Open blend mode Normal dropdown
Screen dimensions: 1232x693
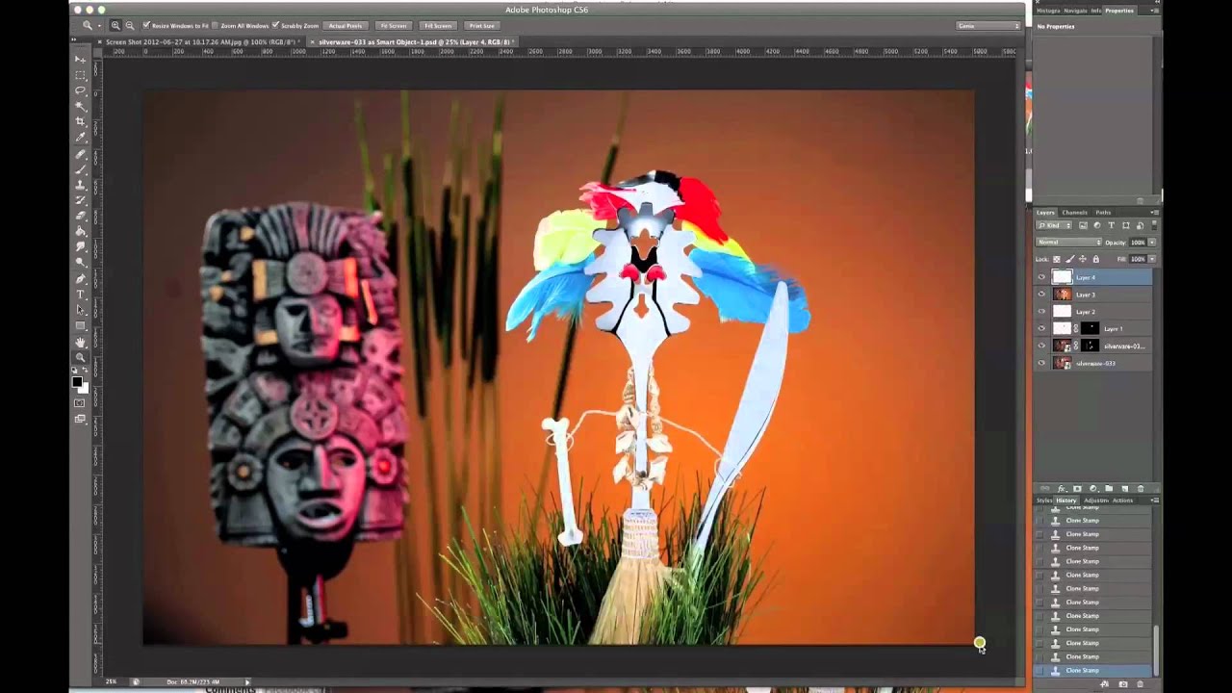coord(1068,242)
